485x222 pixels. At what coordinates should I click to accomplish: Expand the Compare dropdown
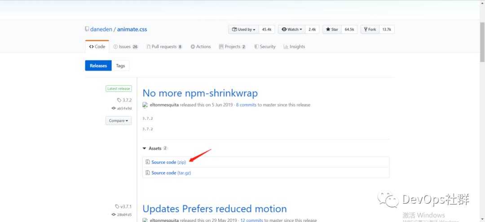coord(119,120)
